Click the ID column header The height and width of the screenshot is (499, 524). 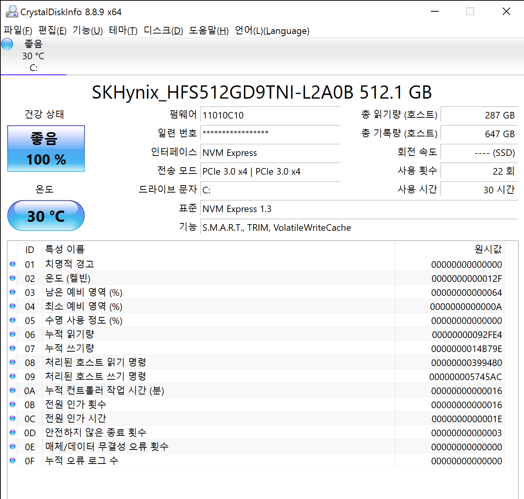point(30,249)
